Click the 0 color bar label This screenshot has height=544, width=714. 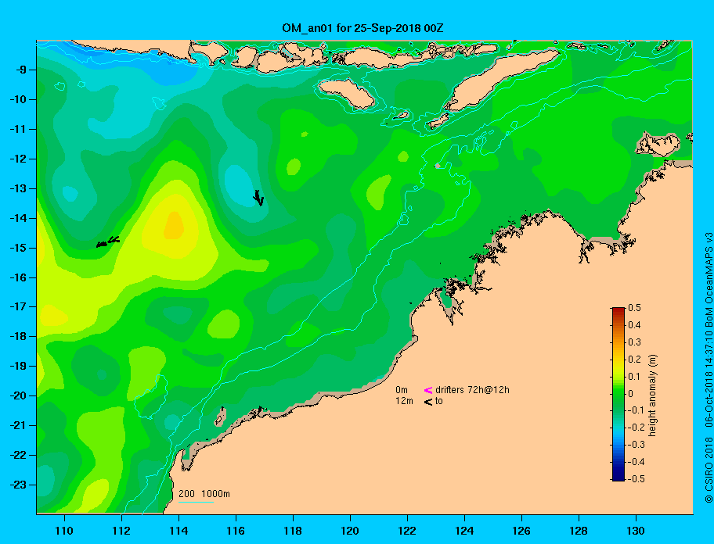click(x=631, y=394)
